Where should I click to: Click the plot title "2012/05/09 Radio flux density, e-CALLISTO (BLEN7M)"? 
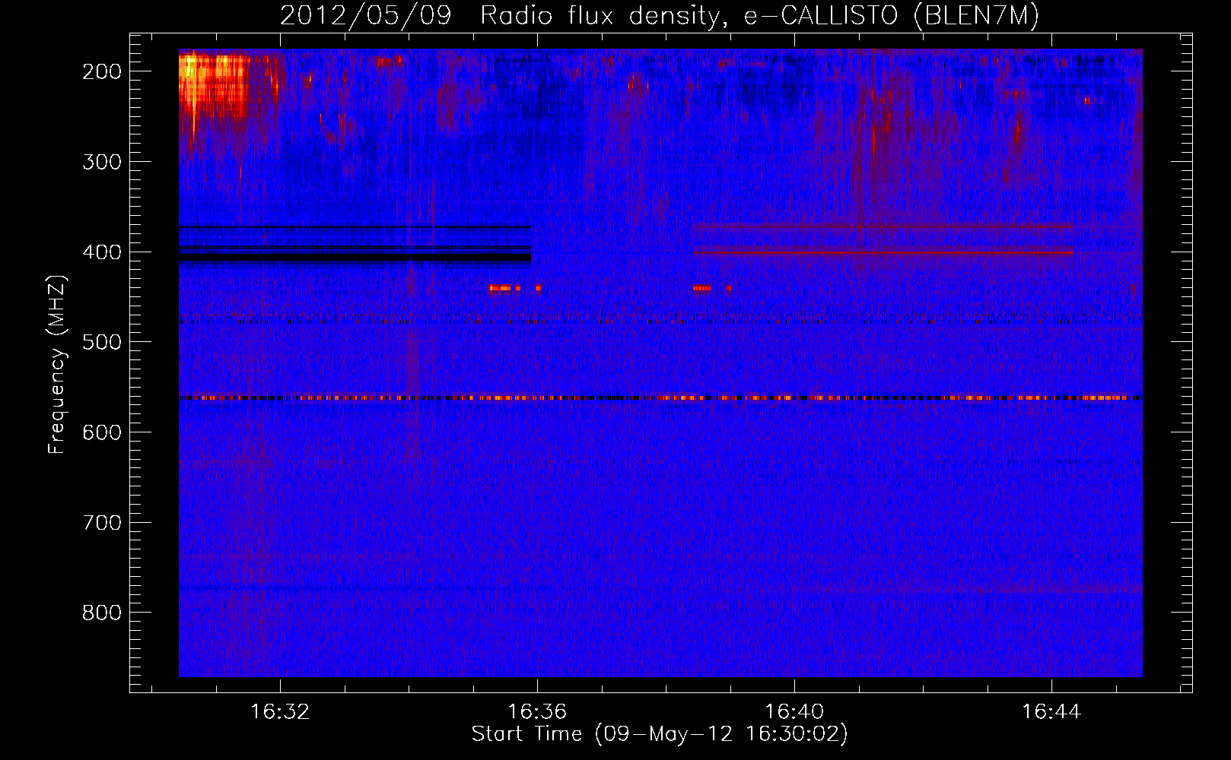point(660,15)
